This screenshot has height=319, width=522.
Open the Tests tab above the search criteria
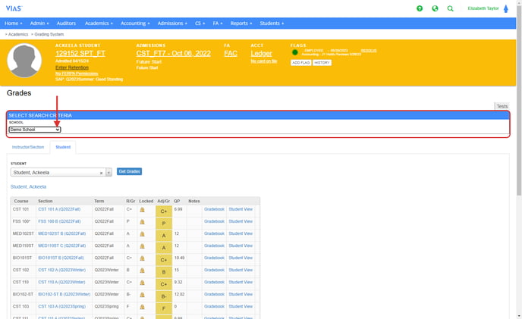coord(502,106)
